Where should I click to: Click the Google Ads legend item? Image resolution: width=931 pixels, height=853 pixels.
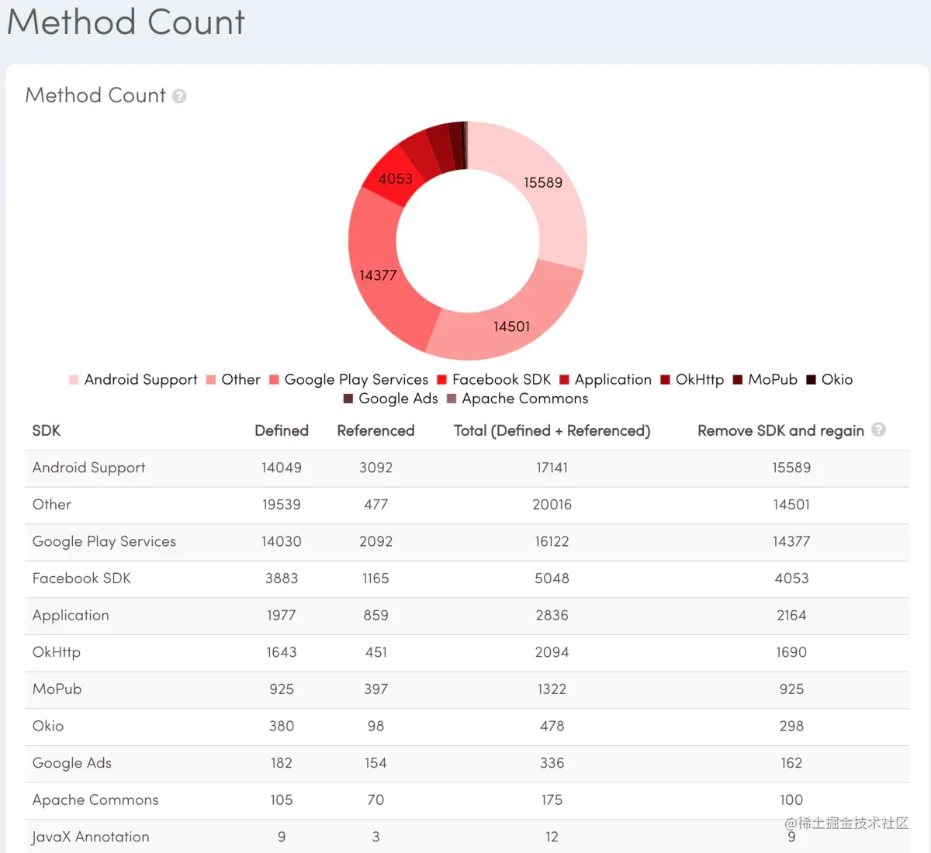pos(391,399)
